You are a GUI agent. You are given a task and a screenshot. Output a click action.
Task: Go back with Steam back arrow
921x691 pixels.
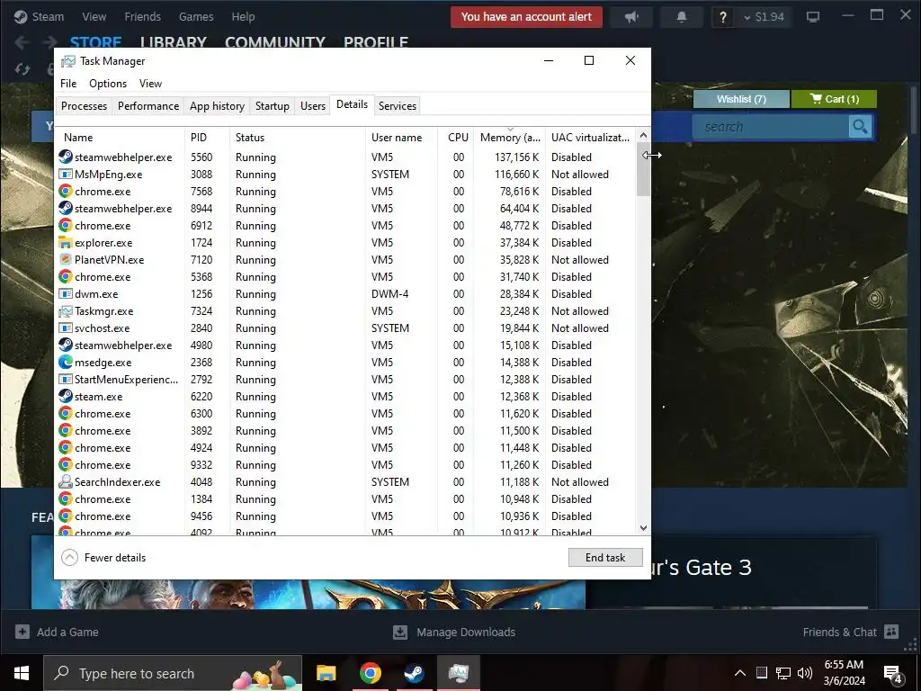22,42
